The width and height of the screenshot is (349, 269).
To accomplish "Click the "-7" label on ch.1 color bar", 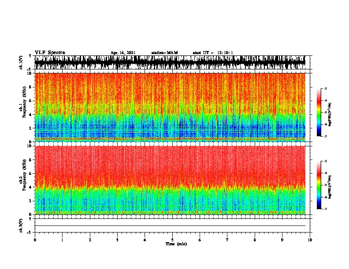I will [325, 136].
